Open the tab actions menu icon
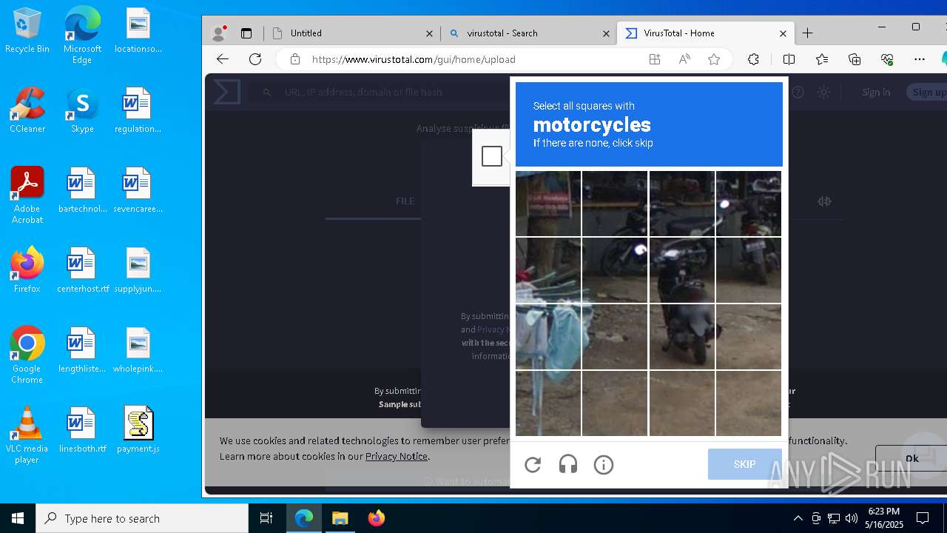Screen dimensions: 947x533 [246, 33]
